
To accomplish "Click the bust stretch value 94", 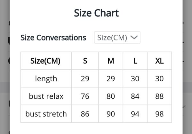I will pos(135,114).
